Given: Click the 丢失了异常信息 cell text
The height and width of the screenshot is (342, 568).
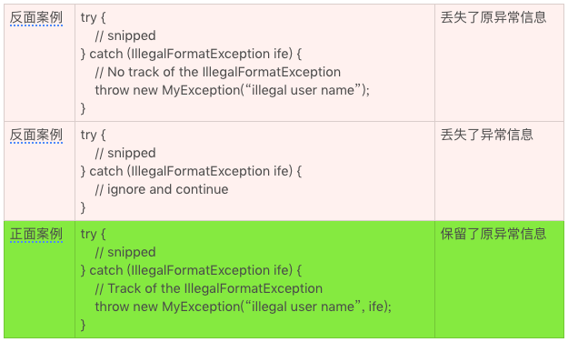Looking at the screenshot, I should (487, 135).
